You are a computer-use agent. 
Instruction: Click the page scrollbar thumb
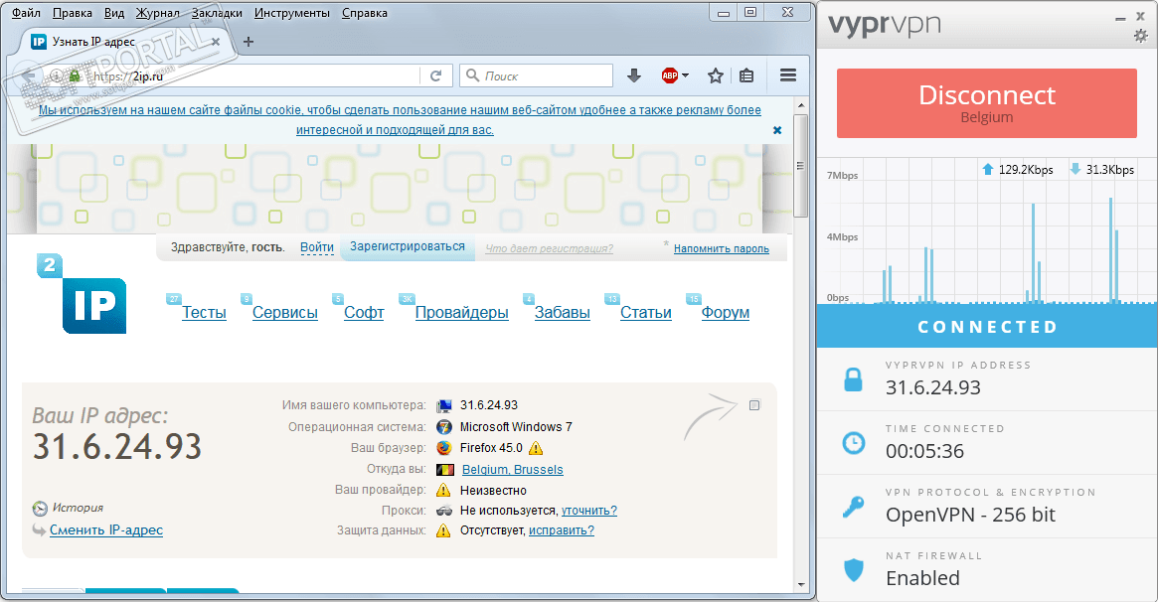[800, 167]
